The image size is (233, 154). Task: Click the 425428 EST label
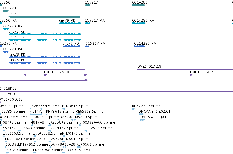69,144
